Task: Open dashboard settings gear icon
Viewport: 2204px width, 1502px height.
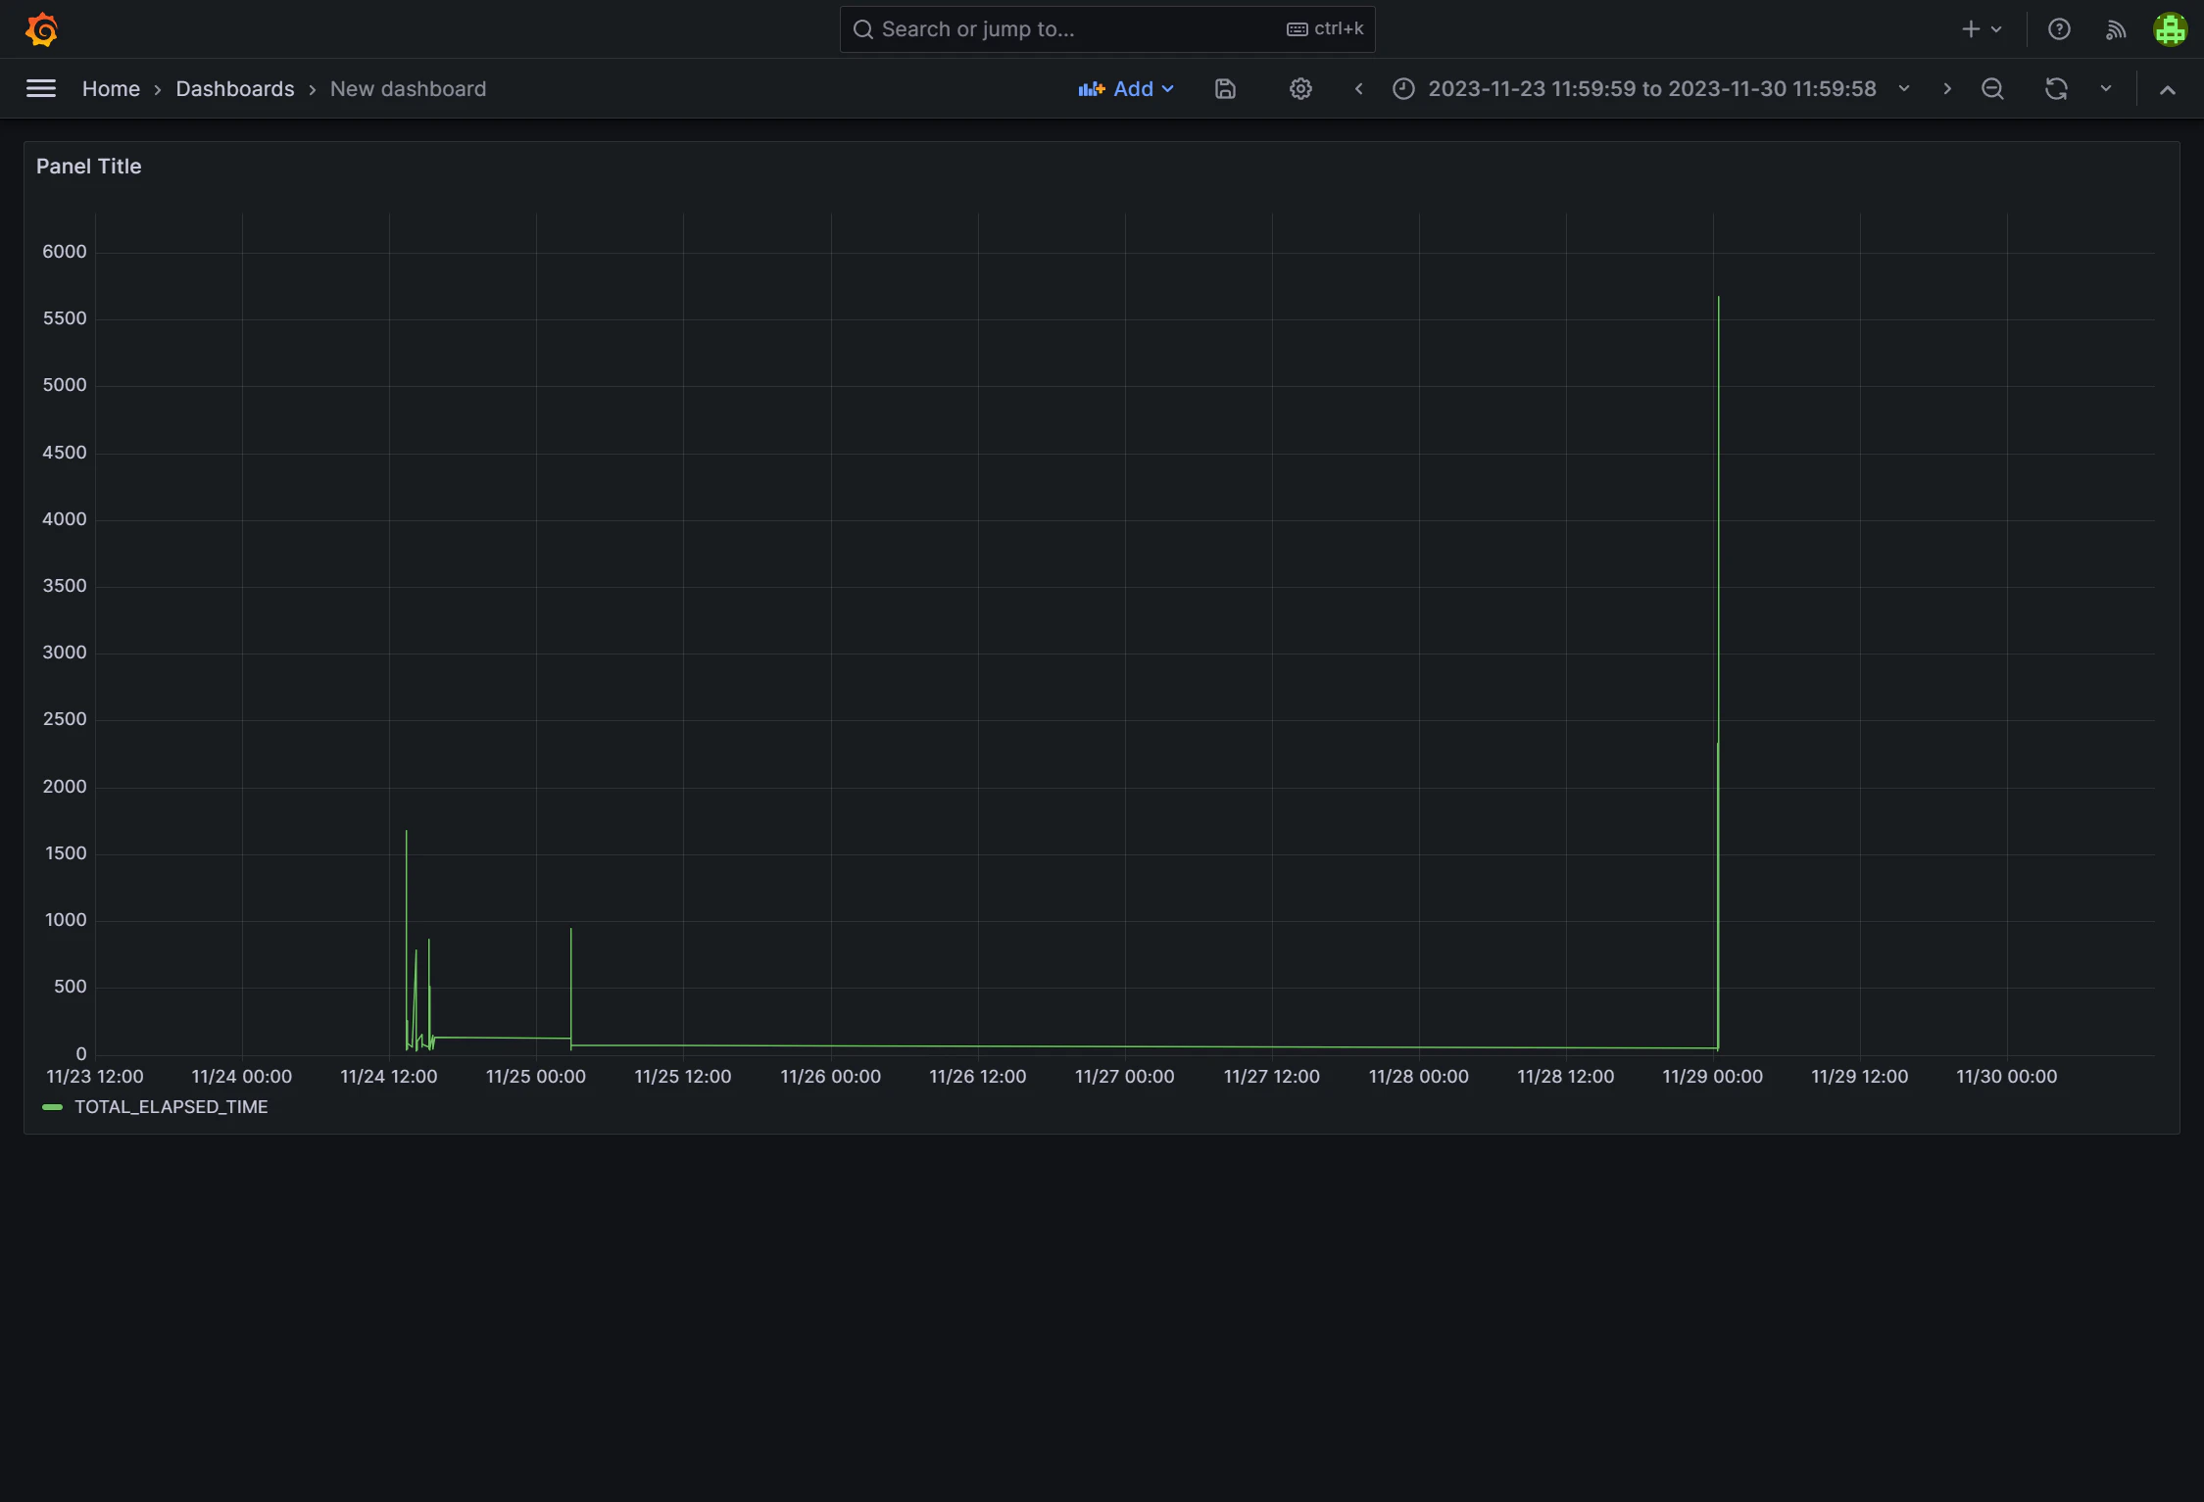Action: (1300, 89)
